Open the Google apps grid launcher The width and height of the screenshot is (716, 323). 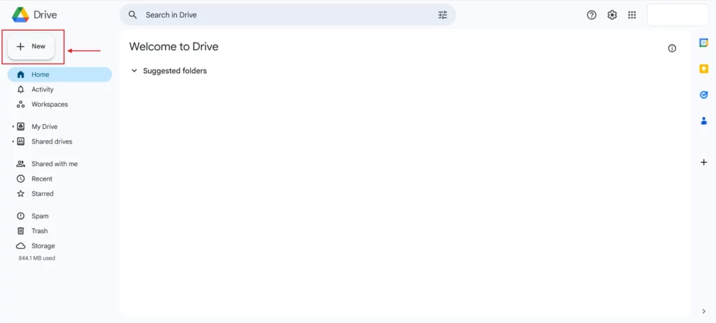click(x=632, y=15)
